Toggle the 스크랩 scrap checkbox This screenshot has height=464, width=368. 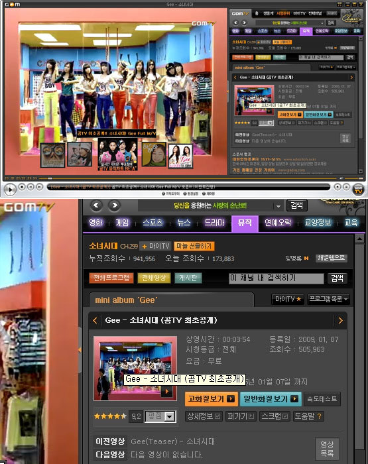tap(274, 416)
